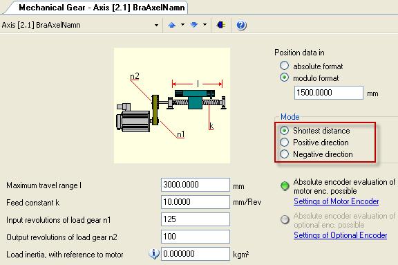Click the Feed constant k input field
398x265 pixels.
pos(196,202)
